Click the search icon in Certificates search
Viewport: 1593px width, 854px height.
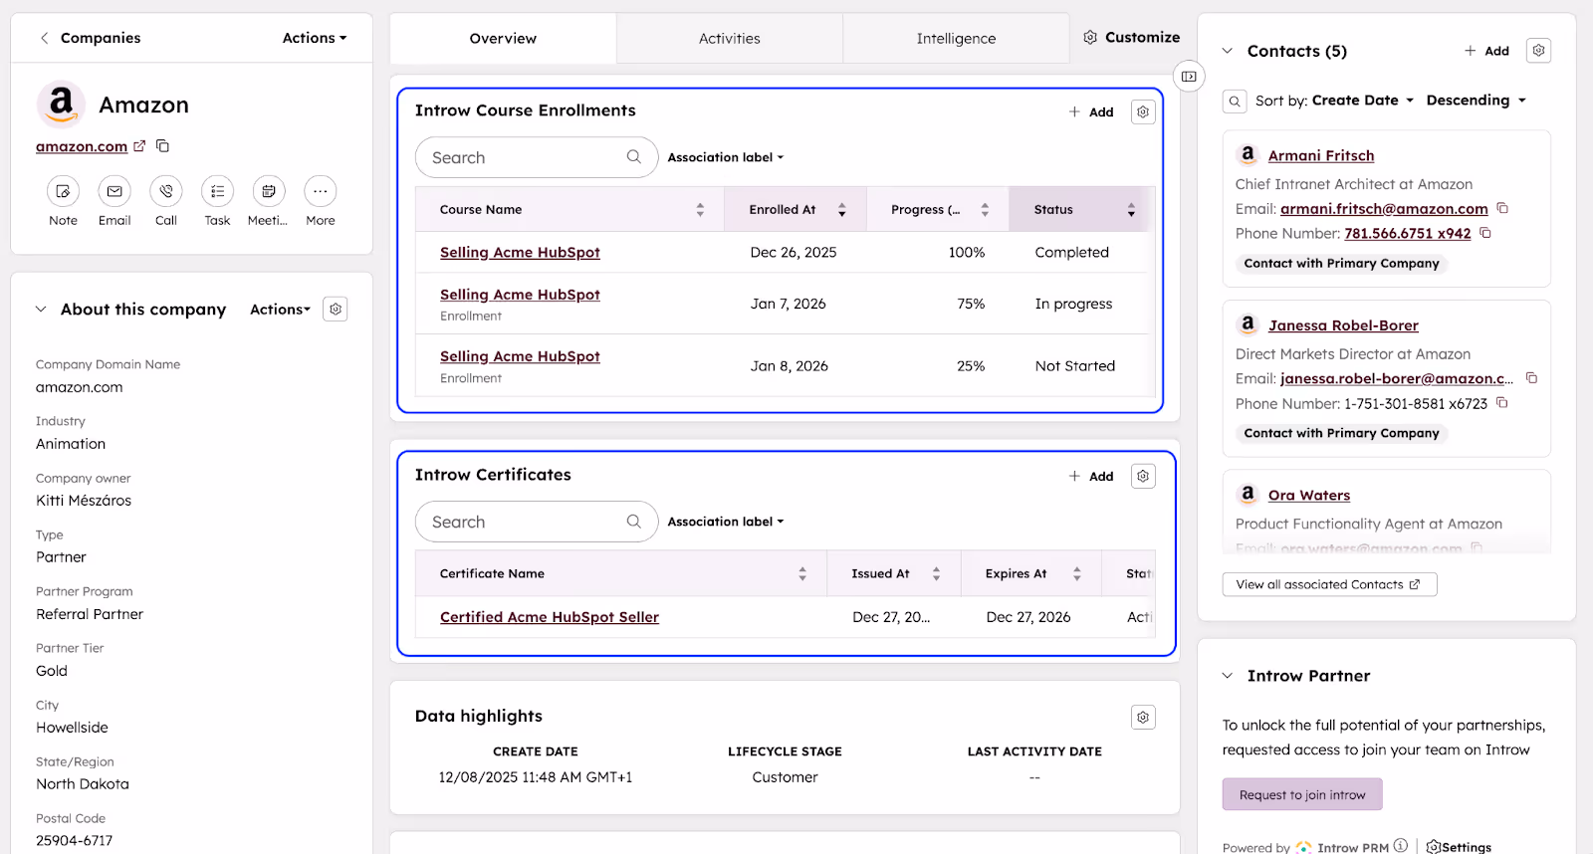[634, 522]
